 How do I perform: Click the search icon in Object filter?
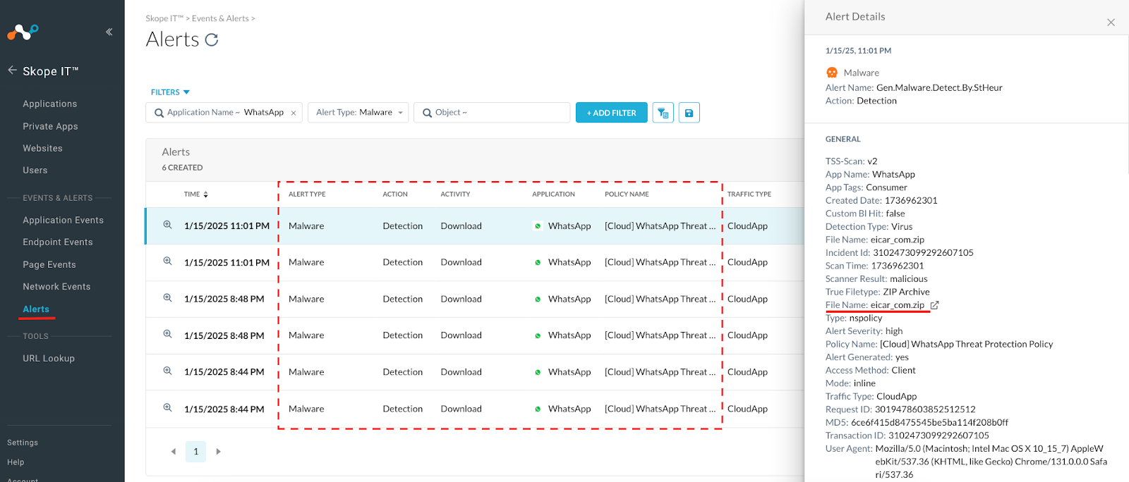427,113
